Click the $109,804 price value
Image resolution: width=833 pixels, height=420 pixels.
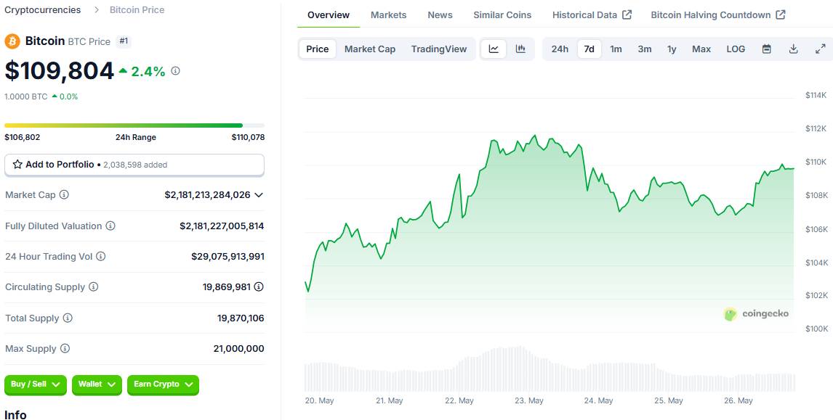(60, 70)
